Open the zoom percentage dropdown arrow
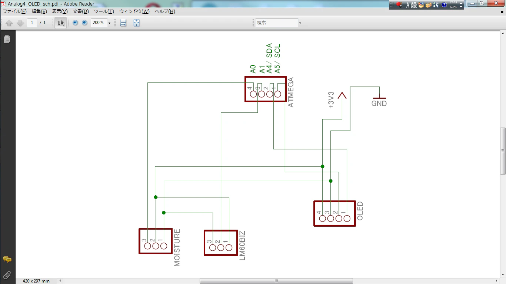This screenshot has width=506, height=284. [x=109, y=23]
